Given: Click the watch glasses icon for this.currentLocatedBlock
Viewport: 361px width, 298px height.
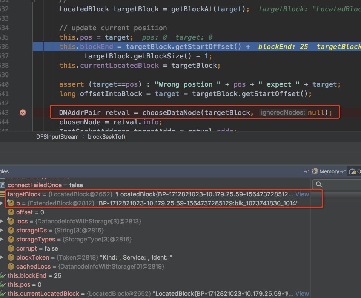Looking at the screenshot, I should (3, 293).
